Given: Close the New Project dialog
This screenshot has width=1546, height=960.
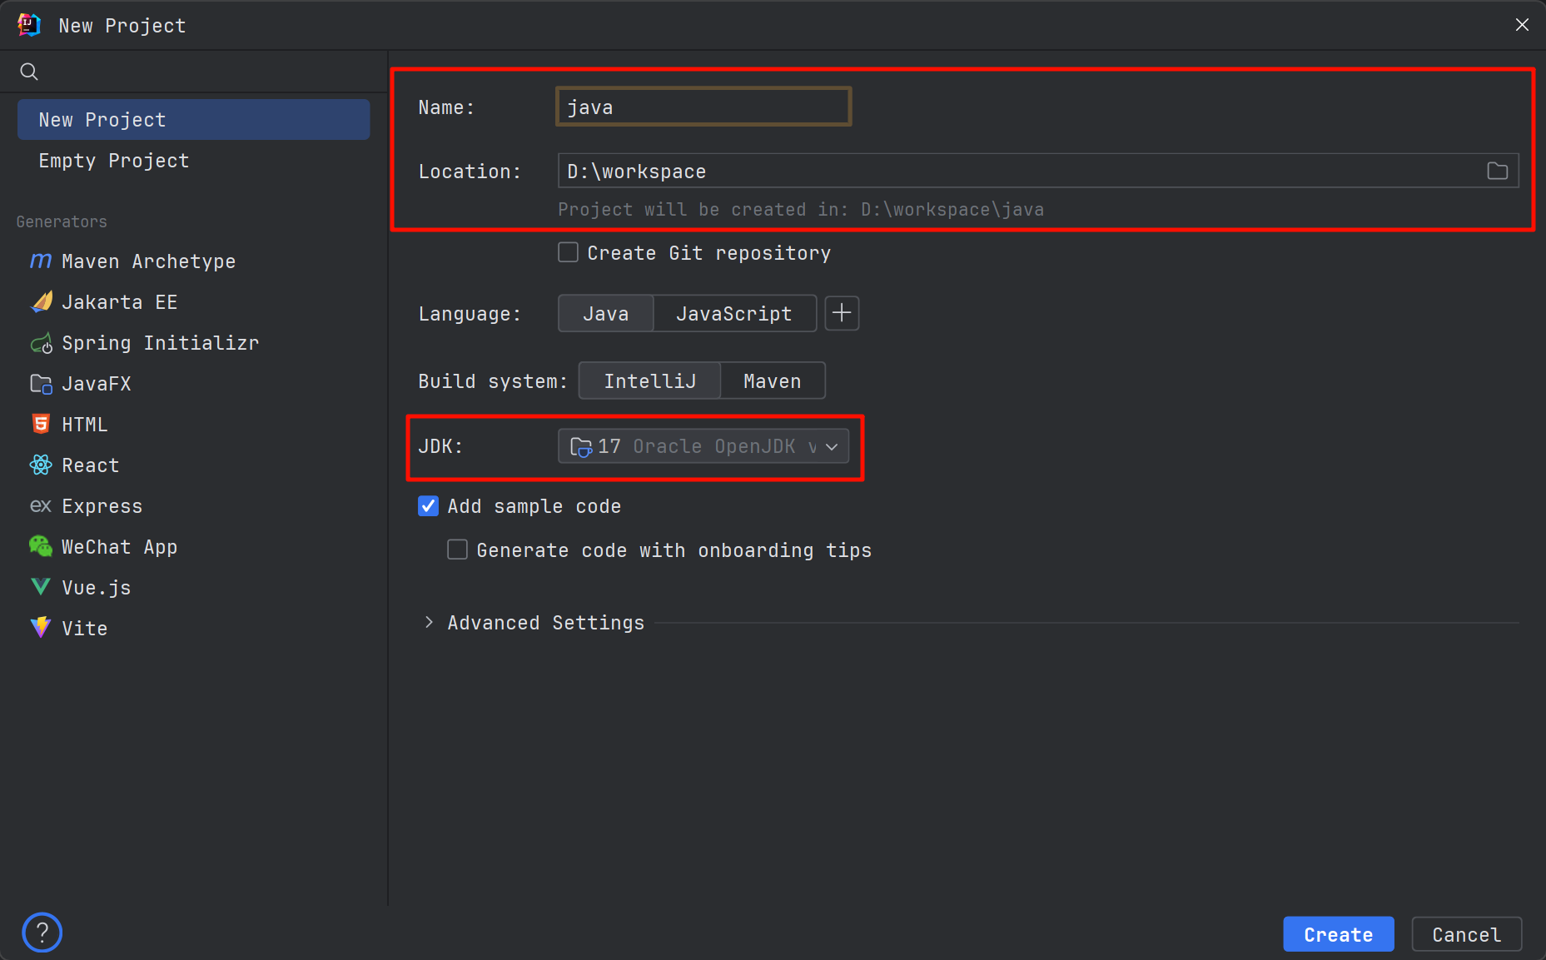Looking at the screenshot, I should pos(1522,25).
